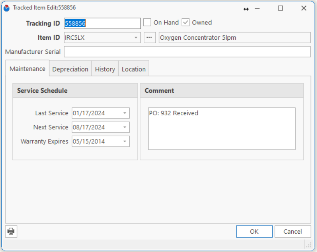The width and height of the screenshot is (317, 252).
Task: Minimize the Tracked Item Edit window
Action: tap(257, 8)
